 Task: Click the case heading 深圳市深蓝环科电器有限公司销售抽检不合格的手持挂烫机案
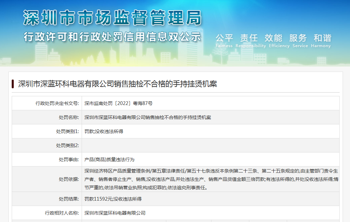click(117, 84)
